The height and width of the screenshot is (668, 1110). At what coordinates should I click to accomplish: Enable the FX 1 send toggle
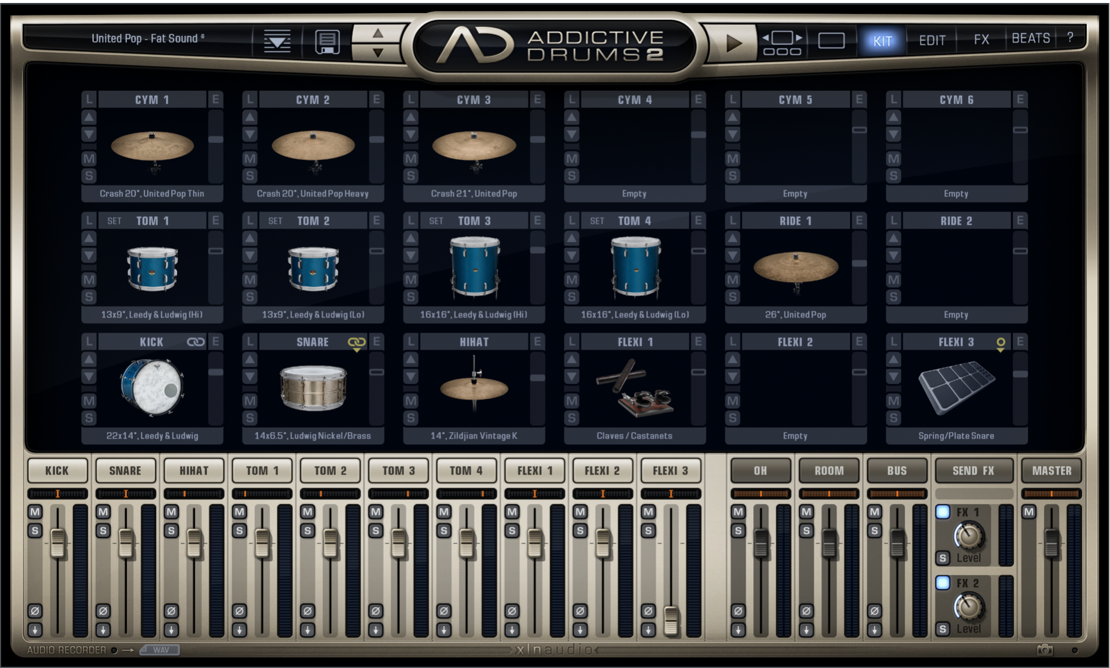[x=943, y=512]
